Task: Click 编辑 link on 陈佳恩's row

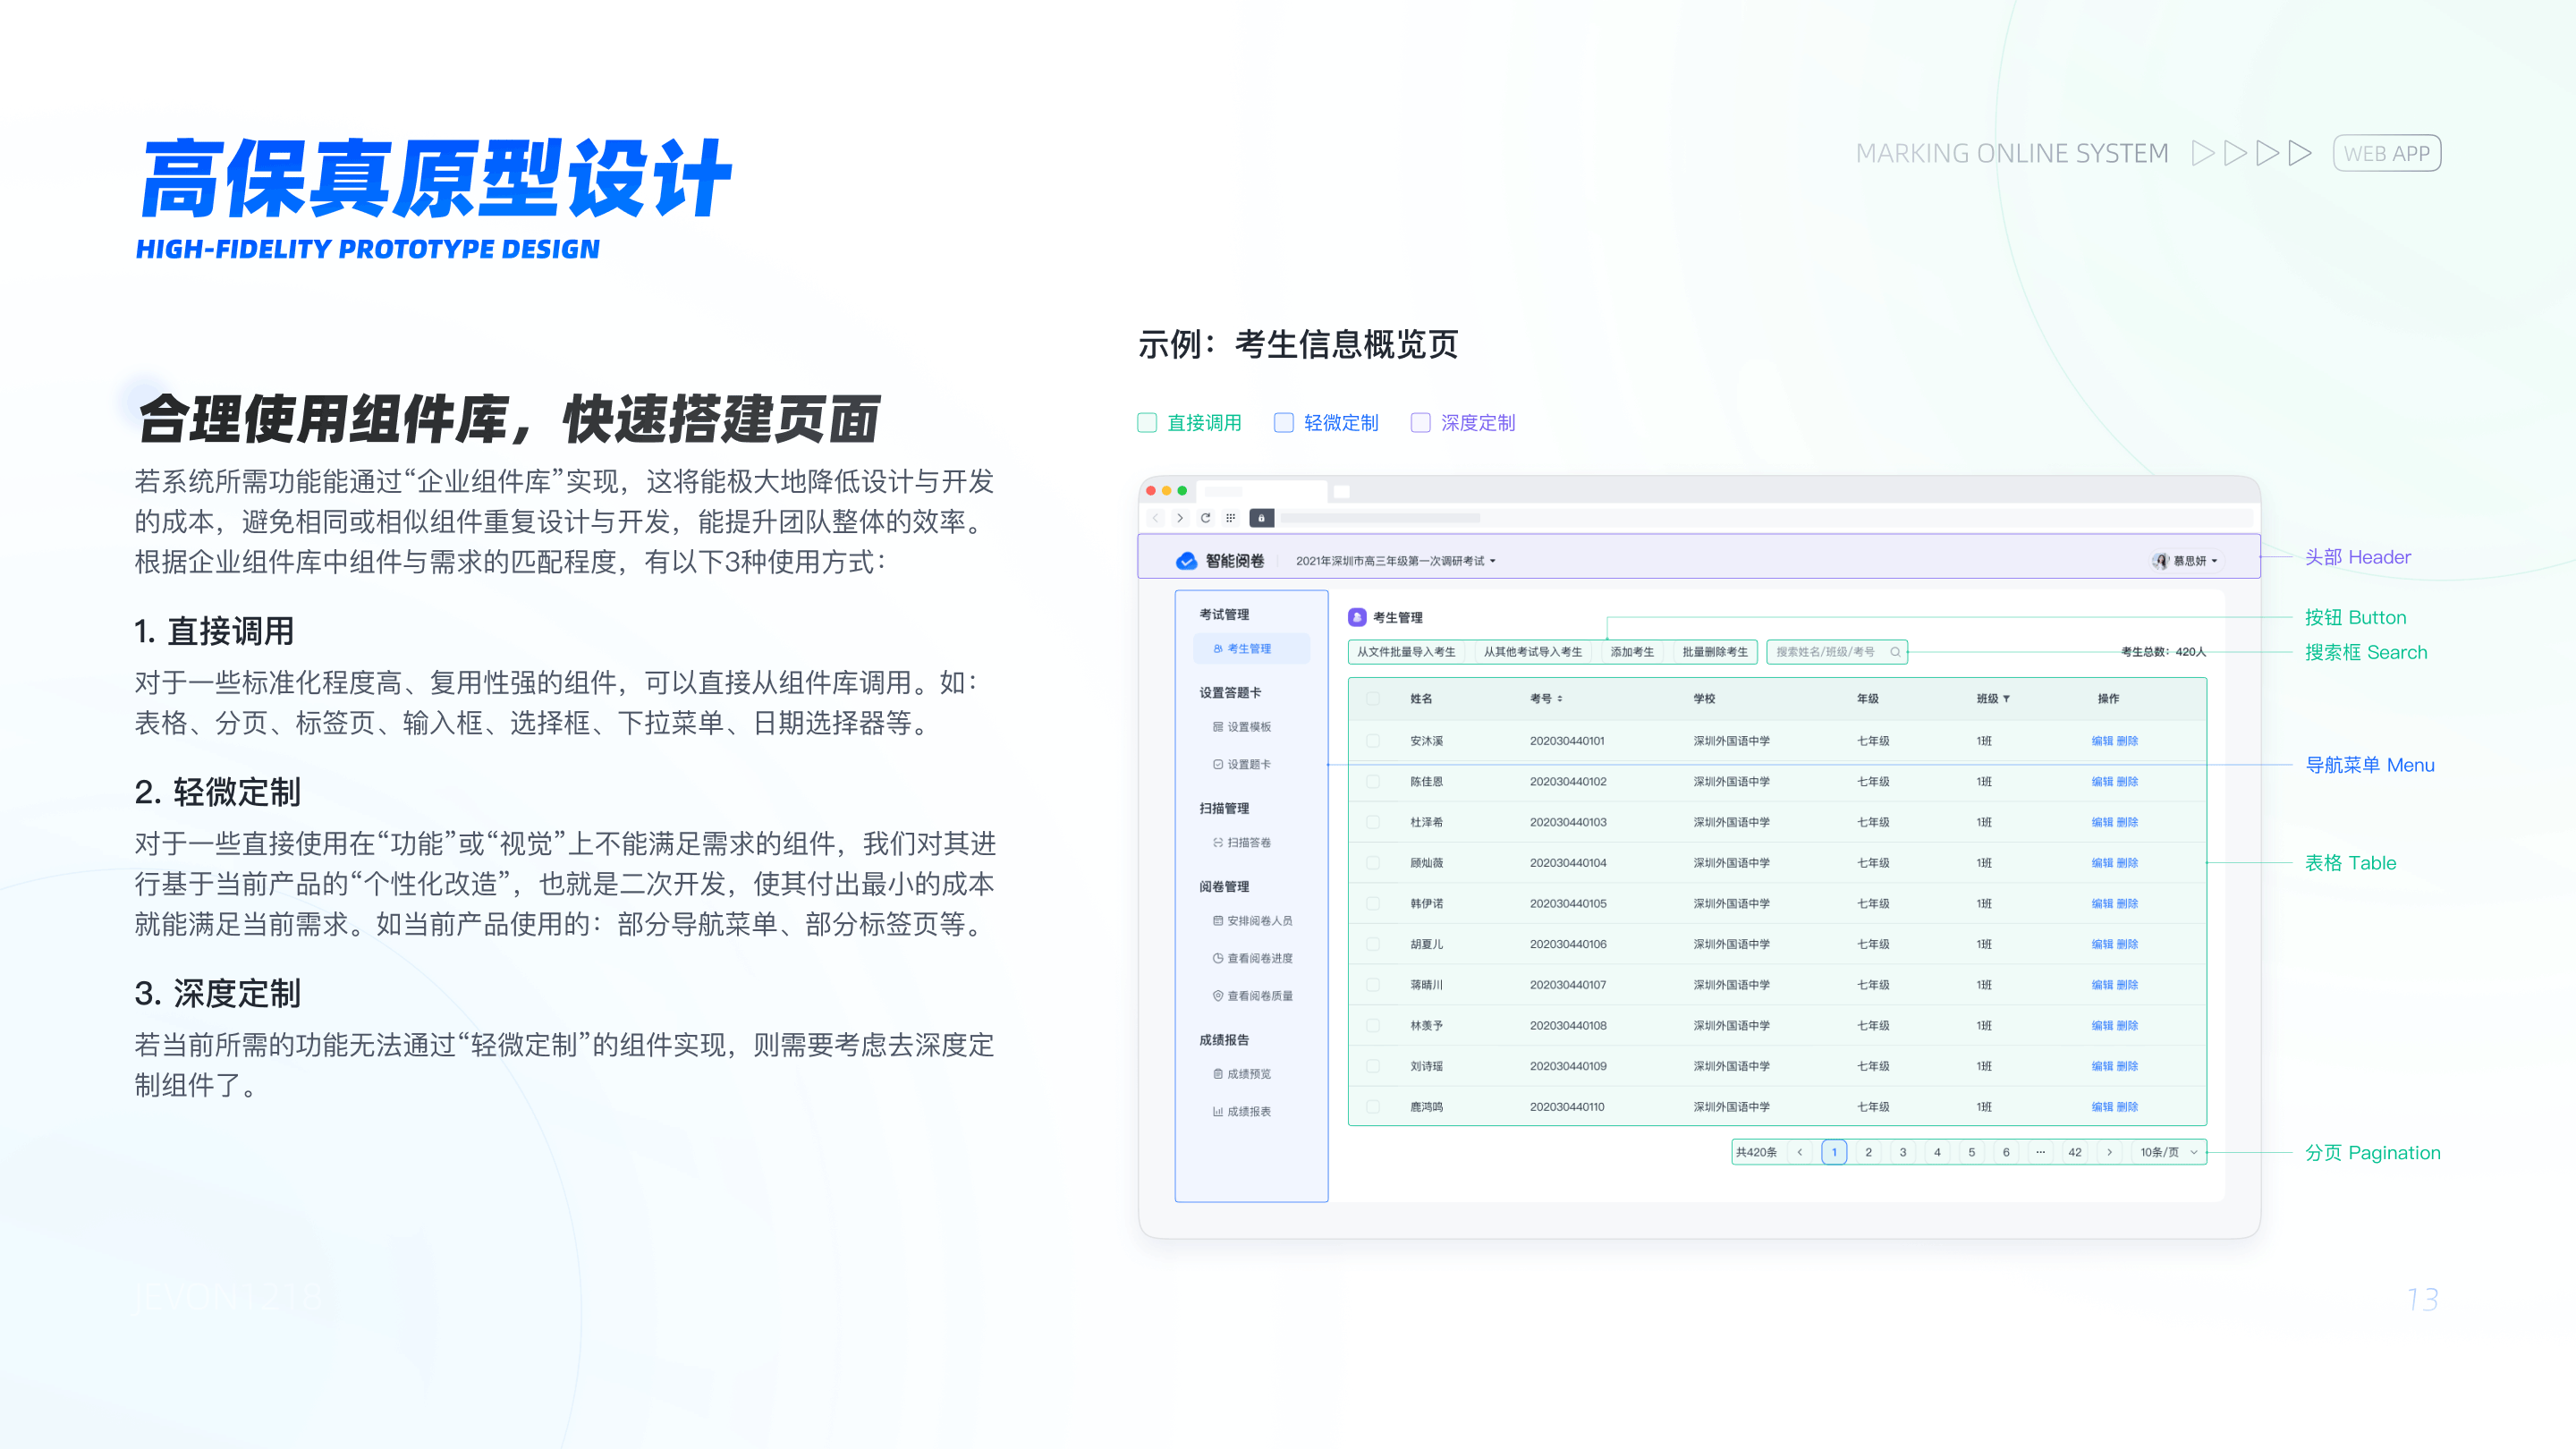Action: [2103, 782]
